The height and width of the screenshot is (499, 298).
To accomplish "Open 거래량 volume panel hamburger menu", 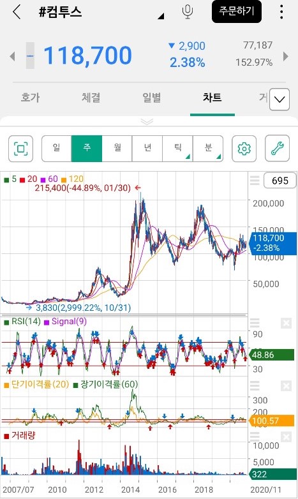I will click(x=255, y=436).
